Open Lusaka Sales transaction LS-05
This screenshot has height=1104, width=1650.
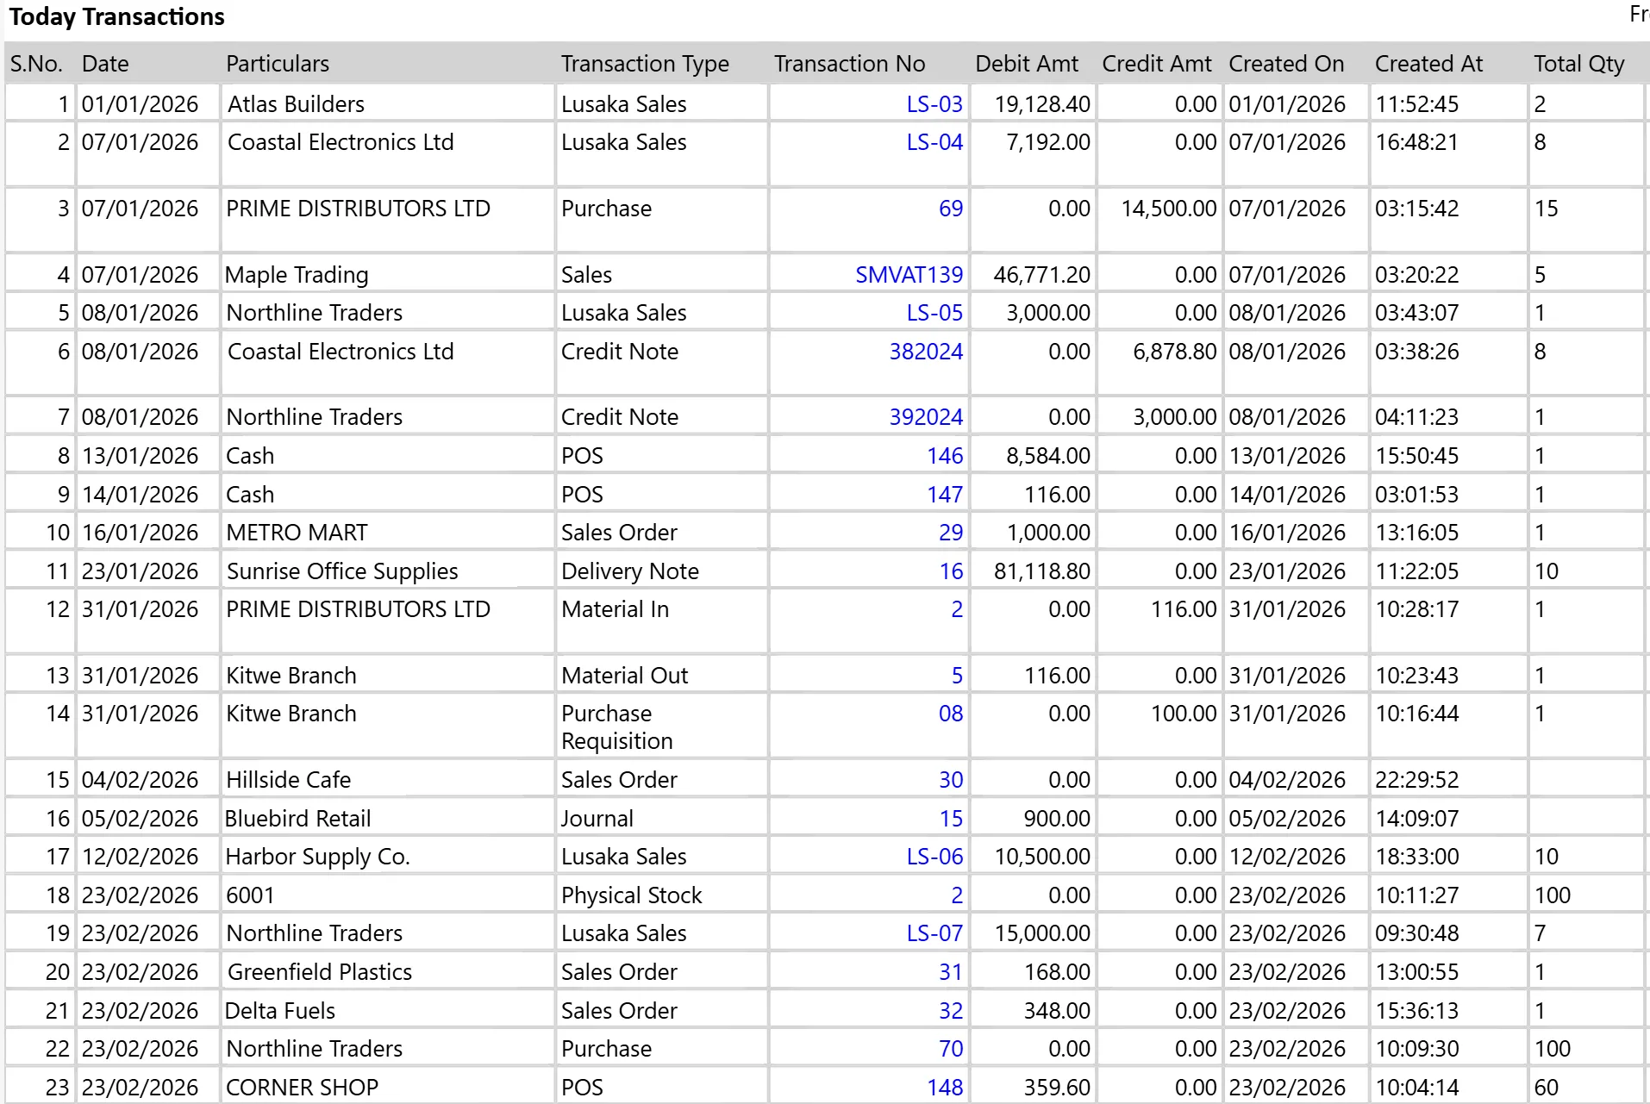click(934, 313)
